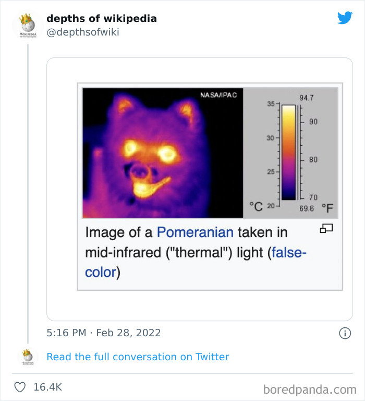The width and height of the screenshot is (365, 401).
Task: Open the tweet info circle icon
Action: coord(345,333)
